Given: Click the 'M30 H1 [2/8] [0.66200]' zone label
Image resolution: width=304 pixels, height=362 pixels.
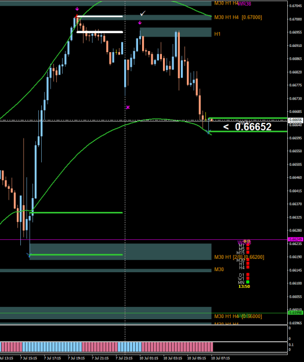Looking at the screenshot, I should tap(239, 257).
